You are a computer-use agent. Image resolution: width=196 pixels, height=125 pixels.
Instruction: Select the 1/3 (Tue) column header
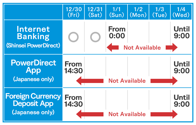point(159,12)
